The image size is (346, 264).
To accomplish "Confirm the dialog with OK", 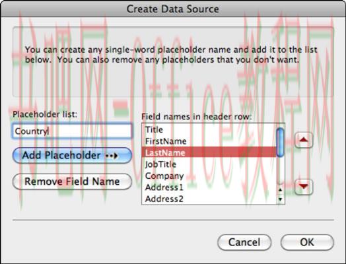I will click(307, 242).
